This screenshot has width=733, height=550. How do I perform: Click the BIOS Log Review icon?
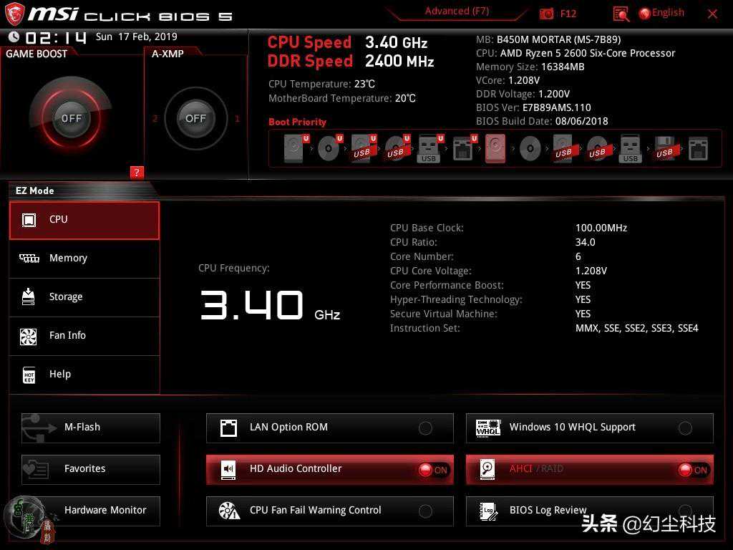[489, 511]
